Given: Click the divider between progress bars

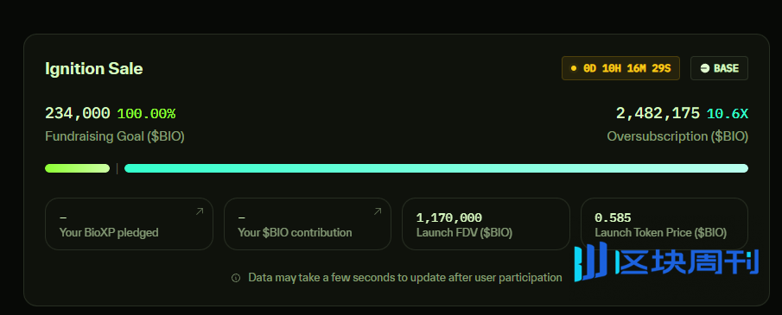Looking at the screenshot, I should [x=118, y=168].
